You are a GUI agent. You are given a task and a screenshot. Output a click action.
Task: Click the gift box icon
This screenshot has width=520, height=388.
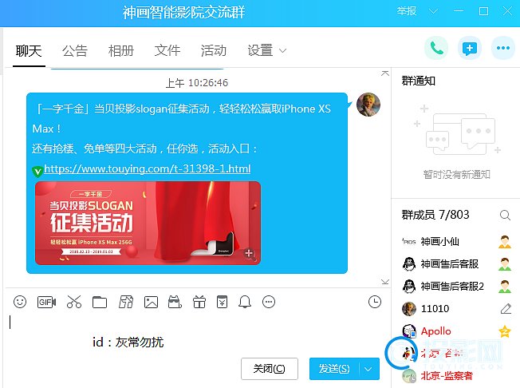[199, 302]
